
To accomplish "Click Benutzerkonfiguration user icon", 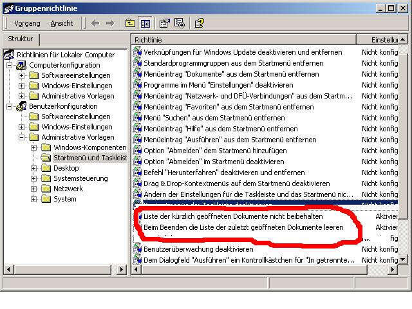I will pyautogui.click(x=21, y=106).
